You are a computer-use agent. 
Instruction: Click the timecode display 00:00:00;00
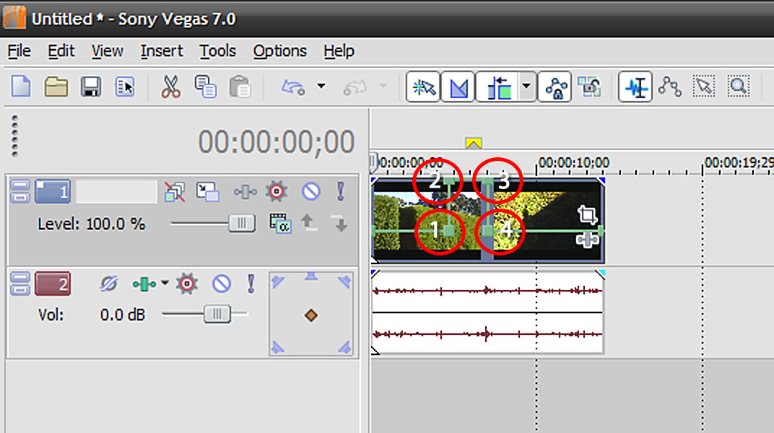click(x=276, y=142)
